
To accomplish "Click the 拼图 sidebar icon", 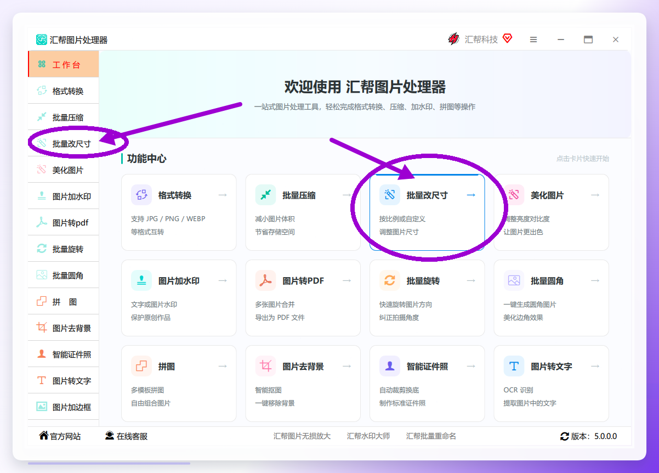I will pos(42,302).
